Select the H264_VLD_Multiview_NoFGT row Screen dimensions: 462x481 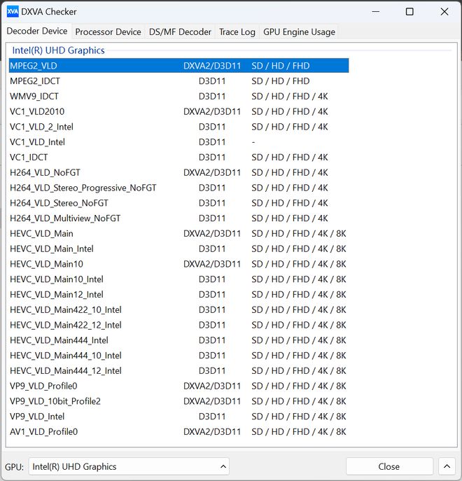(x=178, y=218)
